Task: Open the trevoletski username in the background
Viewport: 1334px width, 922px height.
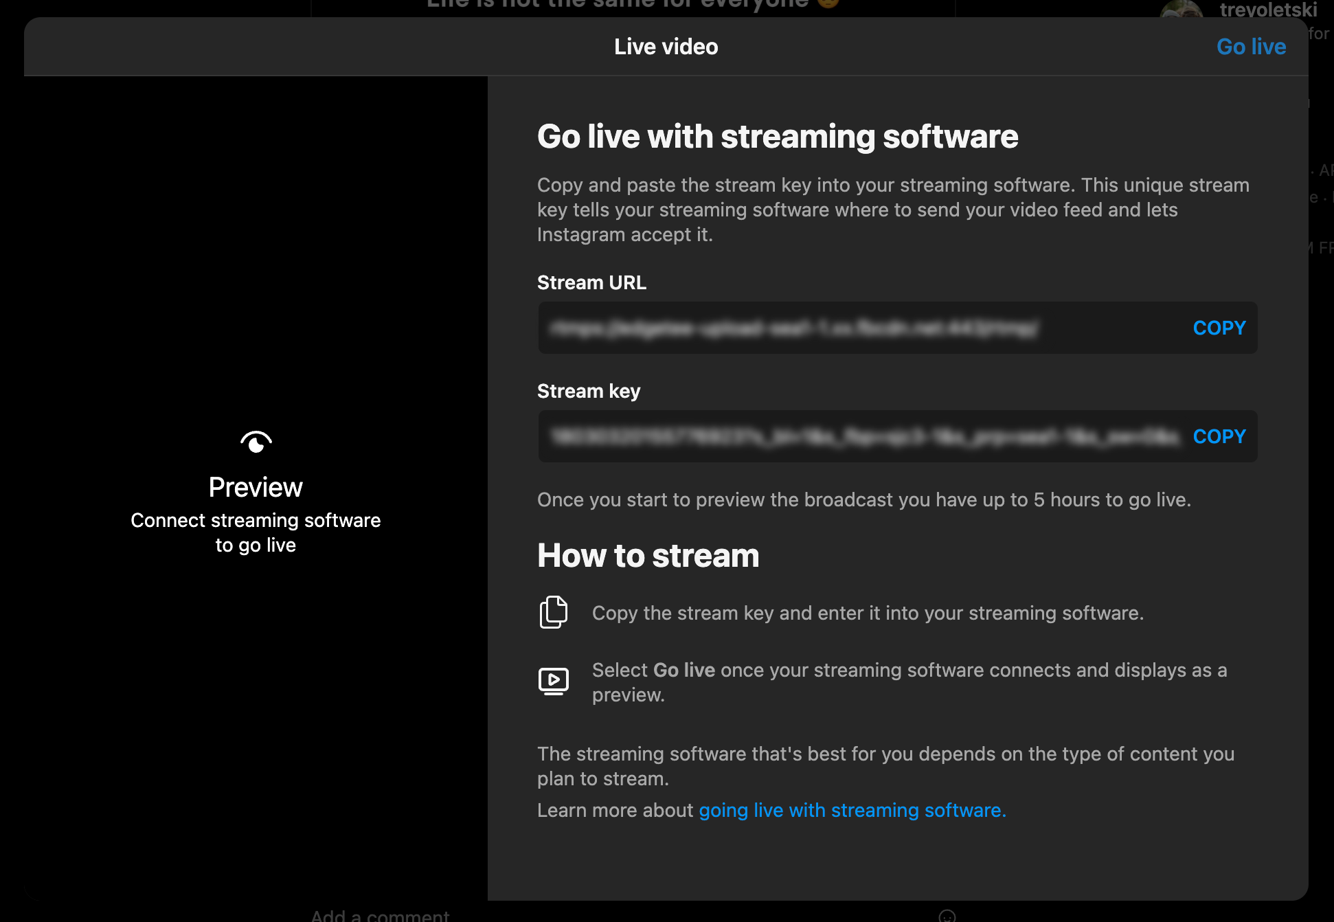Action: 1268,10
